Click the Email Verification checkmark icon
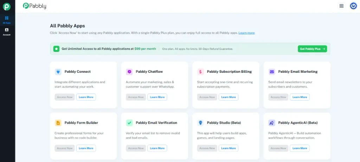This screenshot has width=360, height=162. coord(129,123)
